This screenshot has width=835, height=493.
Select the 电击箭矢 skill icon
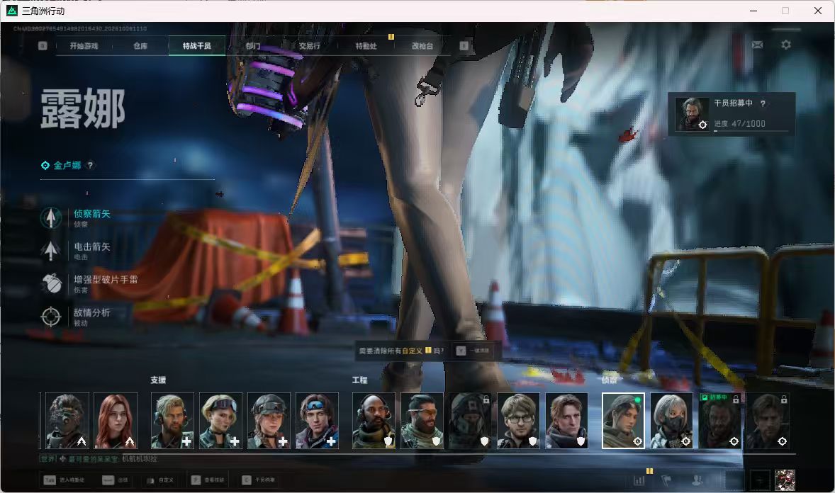(51, 250)
